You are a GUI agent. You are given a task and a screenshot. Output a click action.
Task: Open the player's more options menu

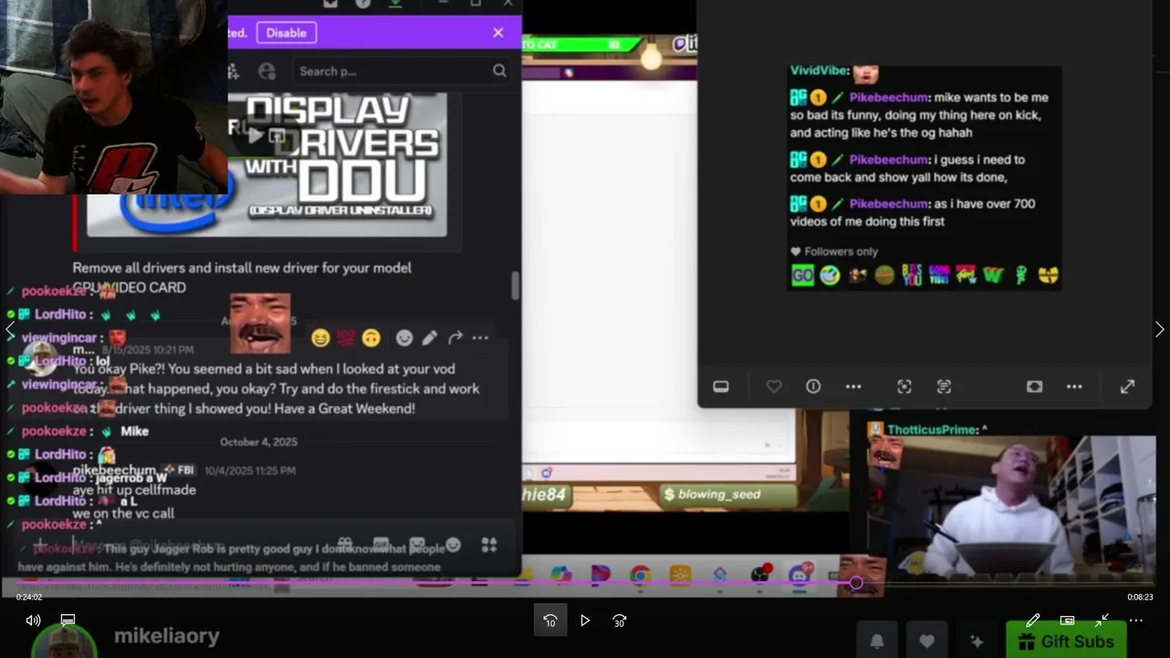point(1136,621)
